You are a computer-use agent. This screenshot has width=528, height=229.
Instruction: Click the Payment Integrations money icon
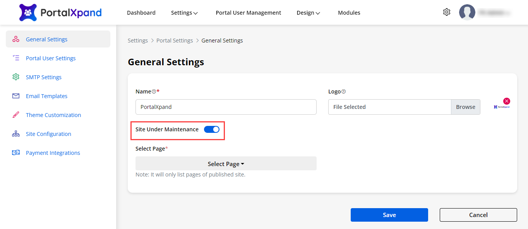(x=16, y=153)
